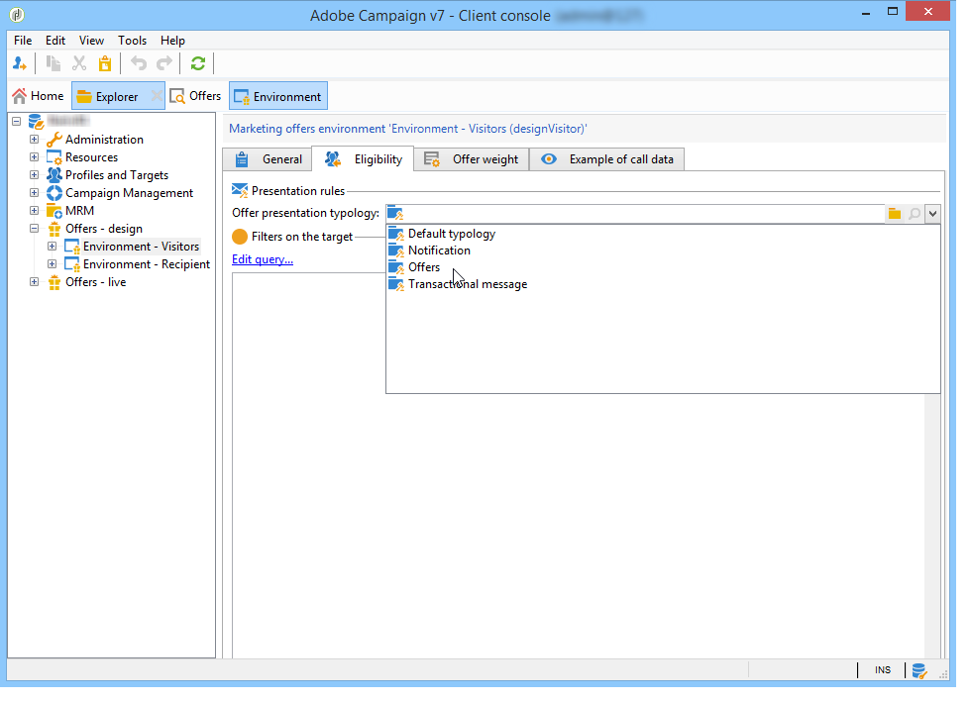Choose Notification from the typology list
Screen dimensions: 971x702
(x=439, y=251)
